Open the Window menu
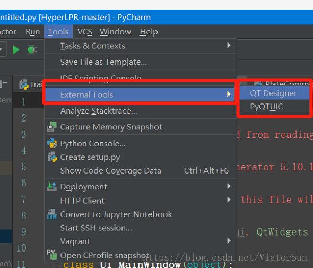Screen dimensions: 313x268 [115, 32]
